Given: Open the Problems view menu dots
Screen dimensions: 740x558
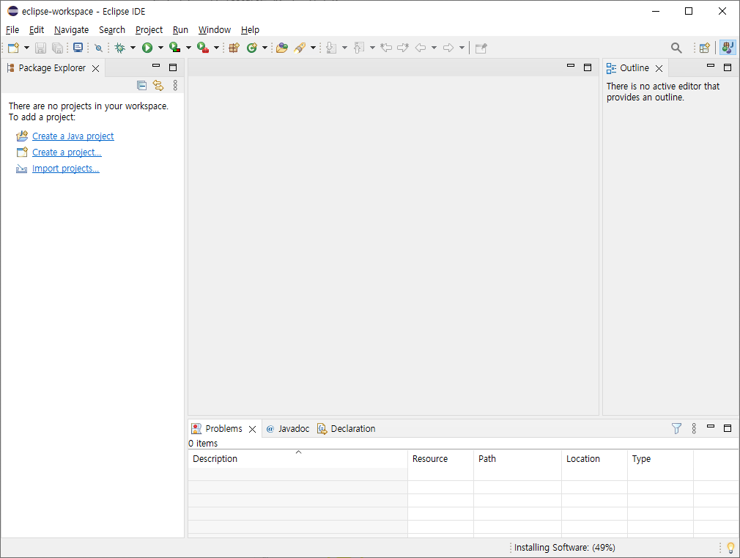Looking at the screenshot, I should (694, 428).
